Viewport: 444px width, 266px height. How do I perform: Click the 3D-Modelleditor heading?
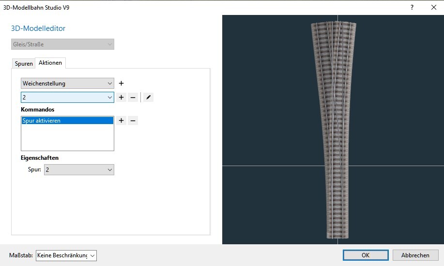click(x=38, y=28)
